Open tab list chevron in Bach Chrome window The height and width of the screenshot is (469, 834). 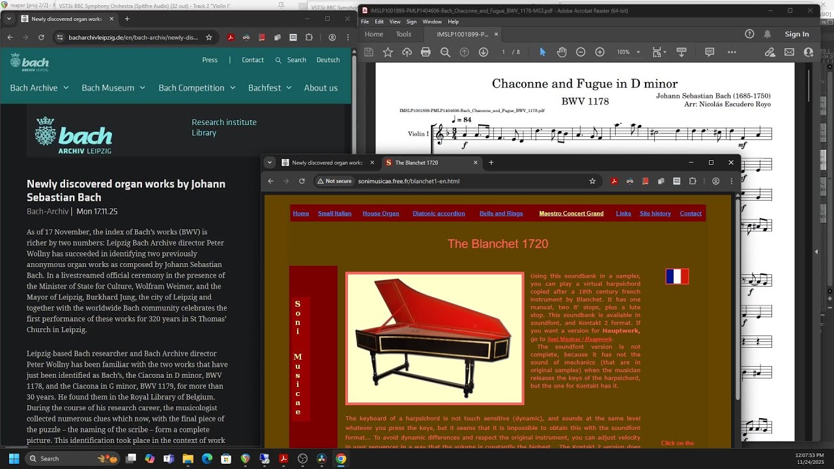(9, 19)
